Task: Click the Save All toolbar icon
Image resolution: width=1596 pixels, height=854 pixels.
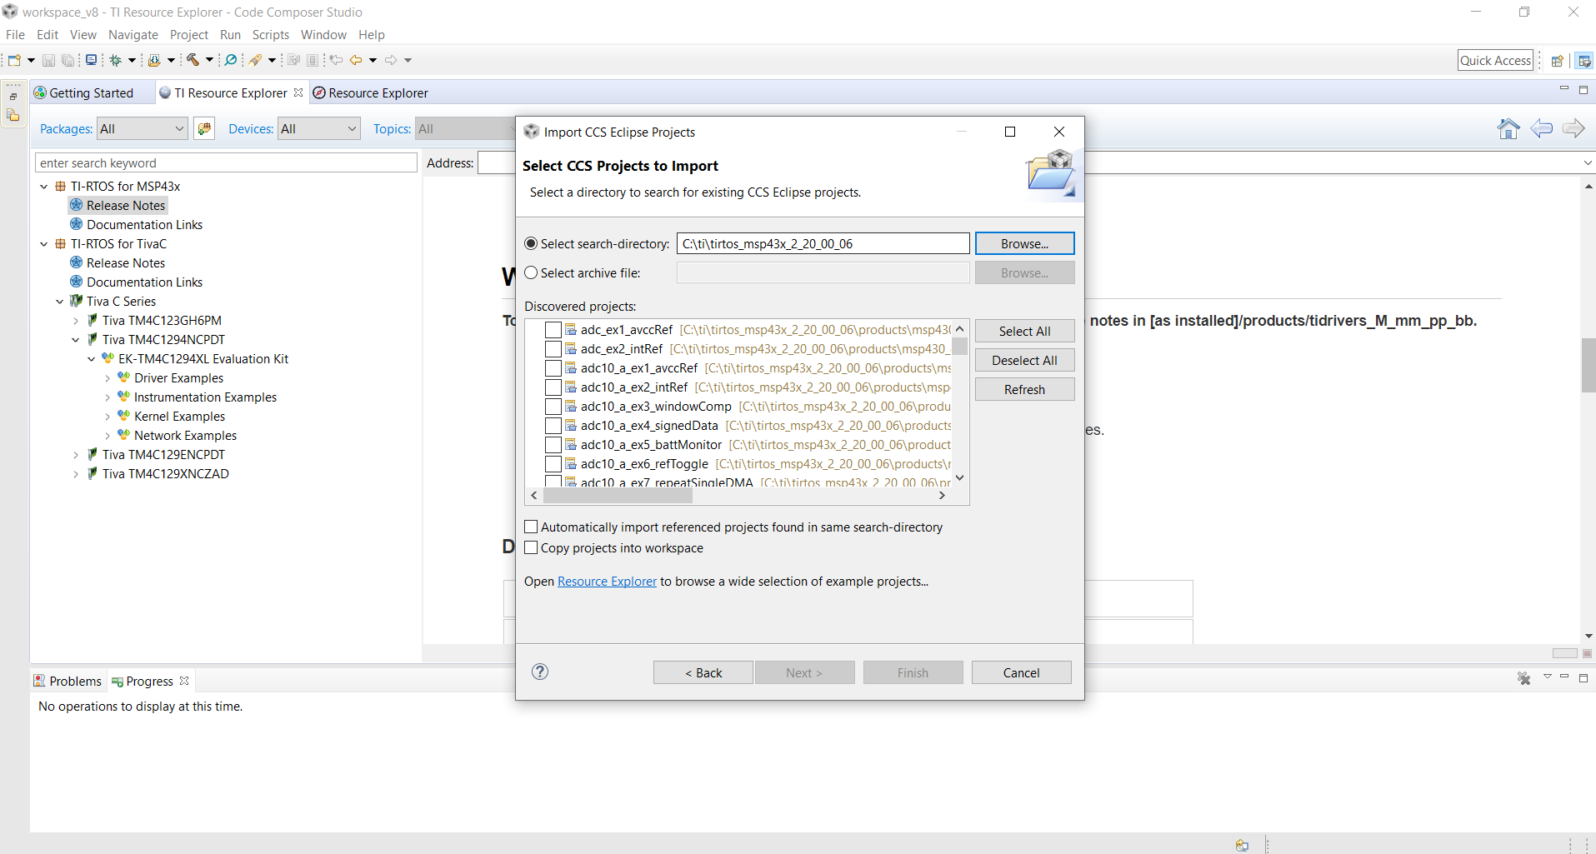Action: point(68,60)
